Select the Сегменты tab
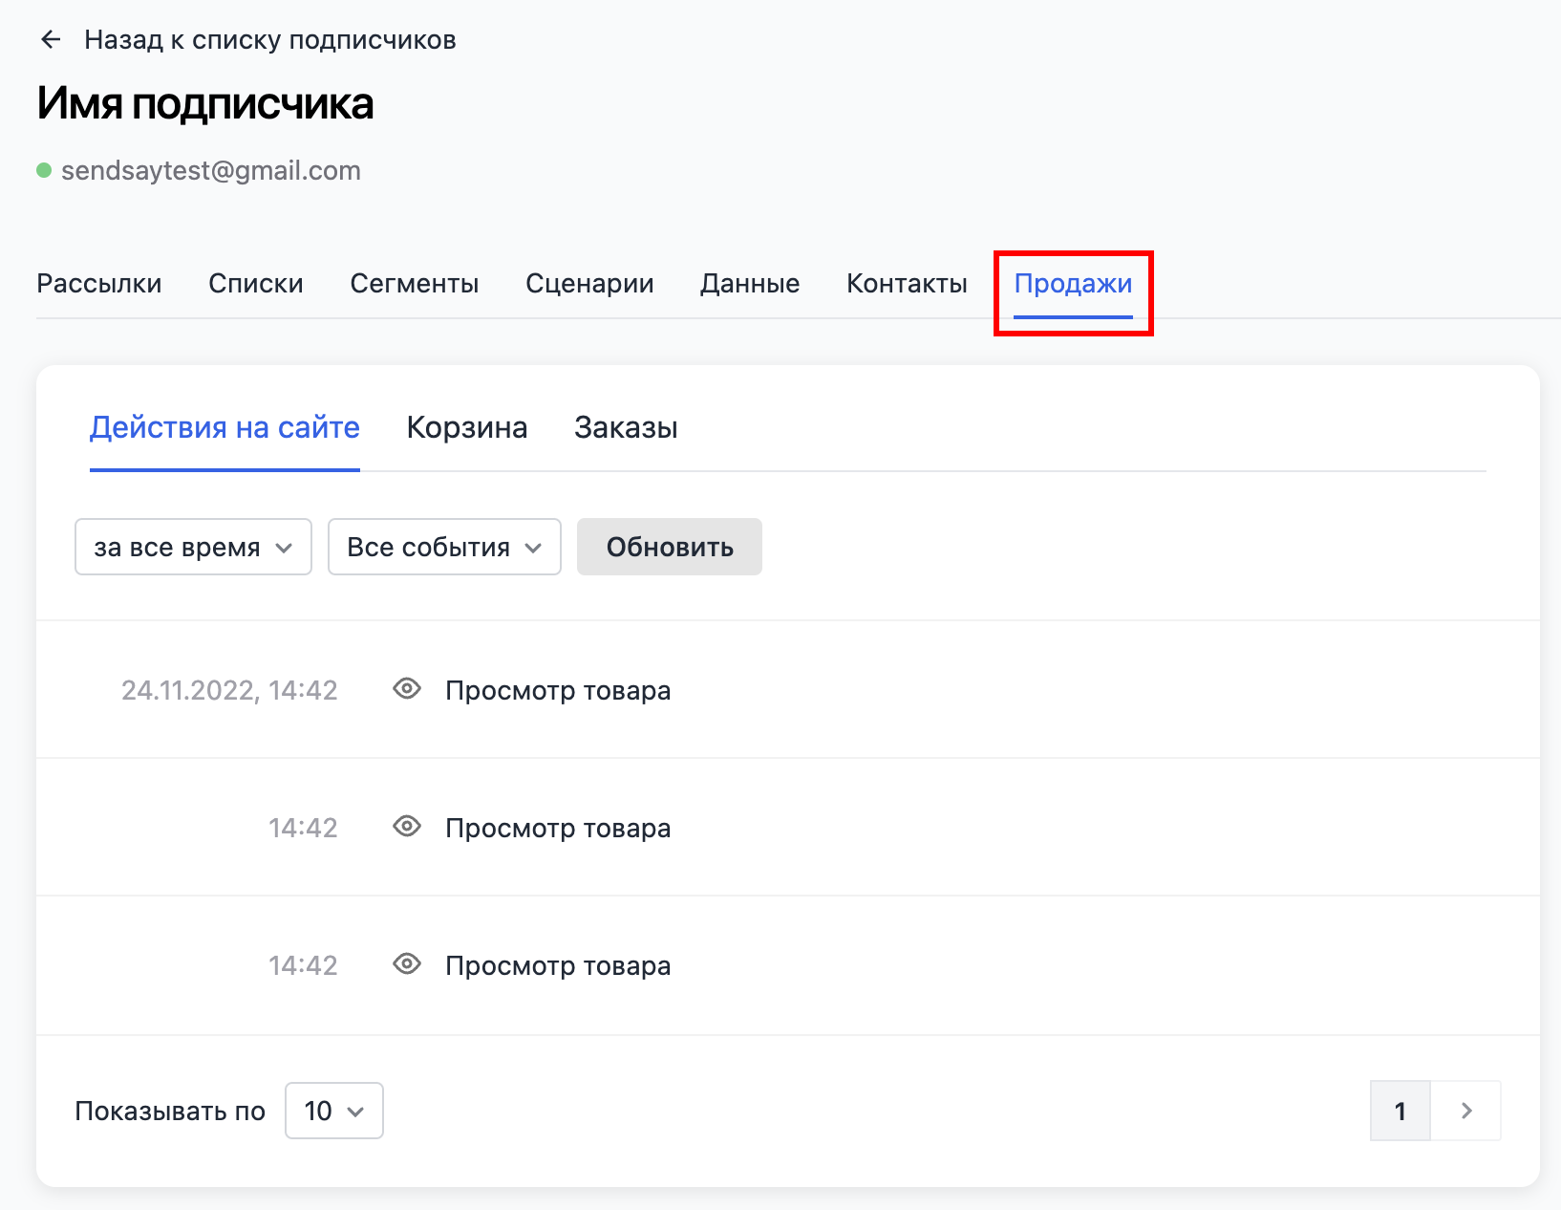Screen dimensions: 1561x1210 415,284
